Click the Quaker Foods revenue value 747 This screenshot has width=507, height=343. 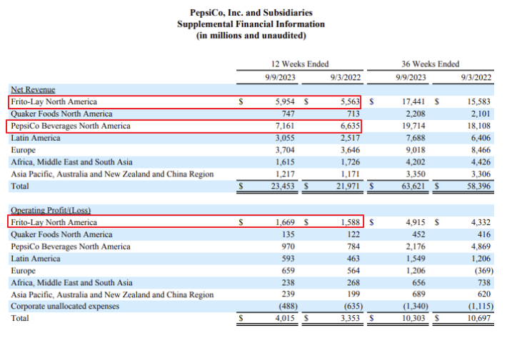point(288,114)
